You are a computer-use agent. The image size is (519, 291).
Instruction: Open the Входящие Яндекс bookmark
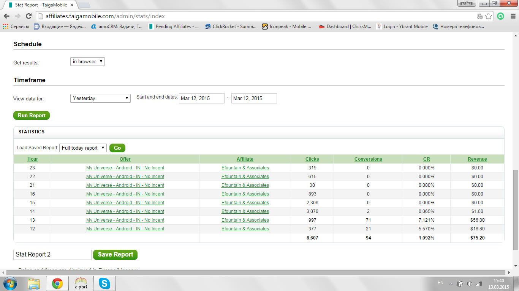tap(60, 27)
